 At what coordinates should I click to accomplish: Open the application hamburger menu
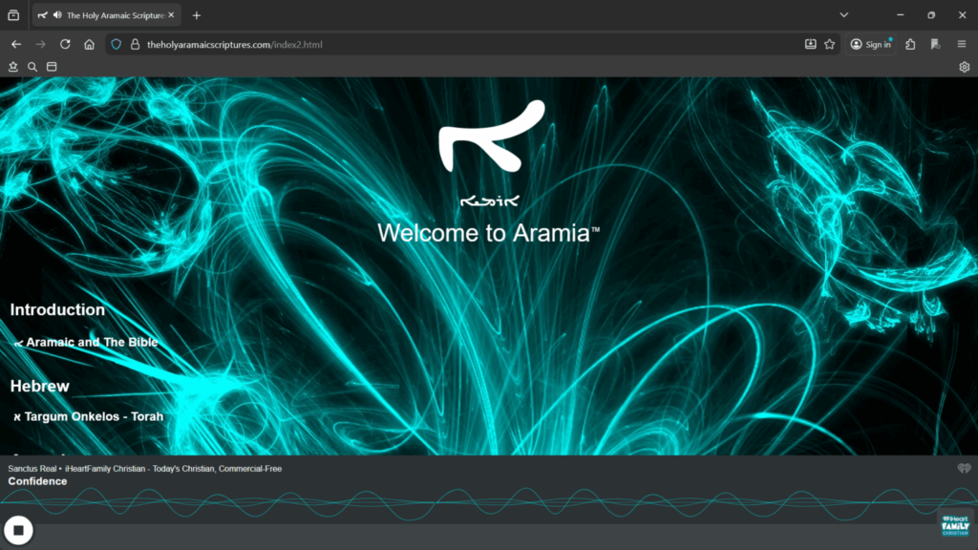coord(961,44)
